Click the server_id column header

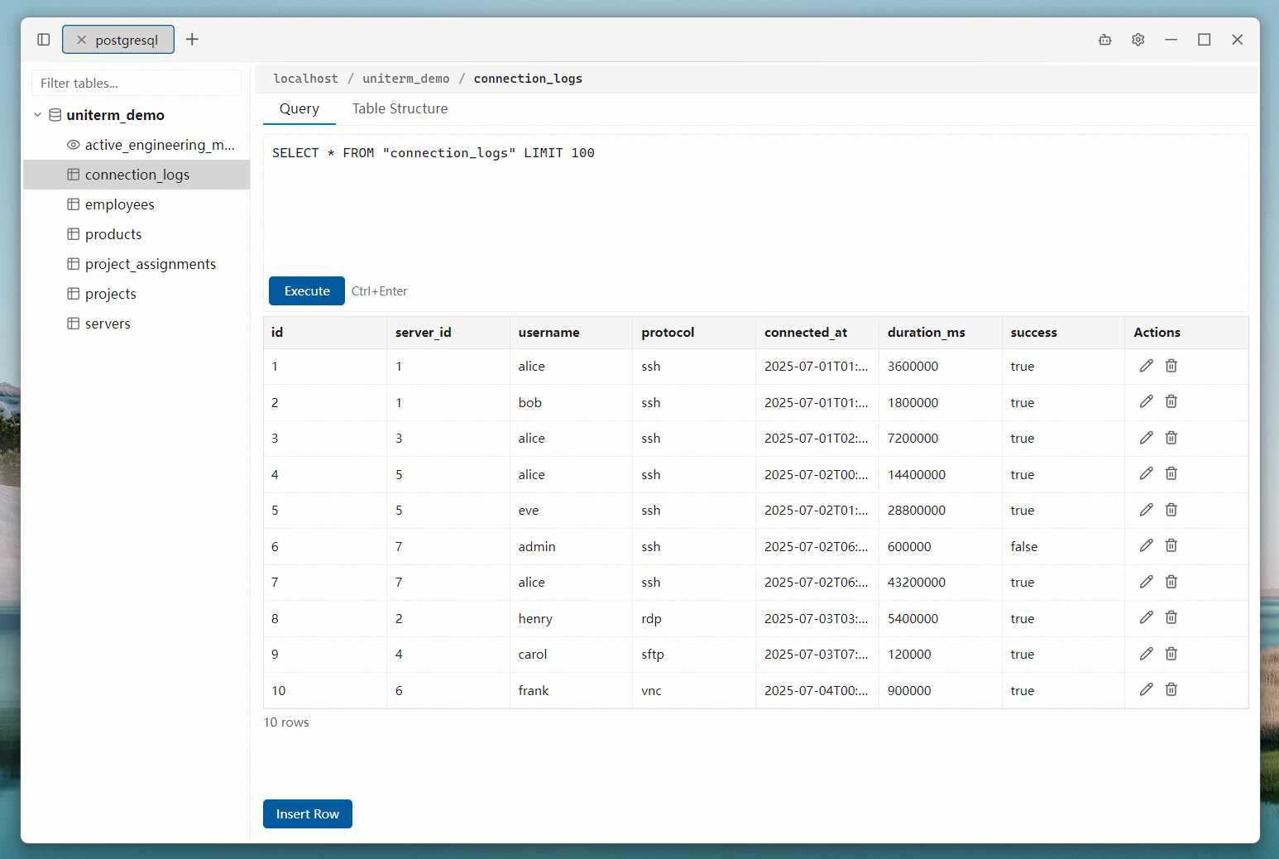click(448, 333)
